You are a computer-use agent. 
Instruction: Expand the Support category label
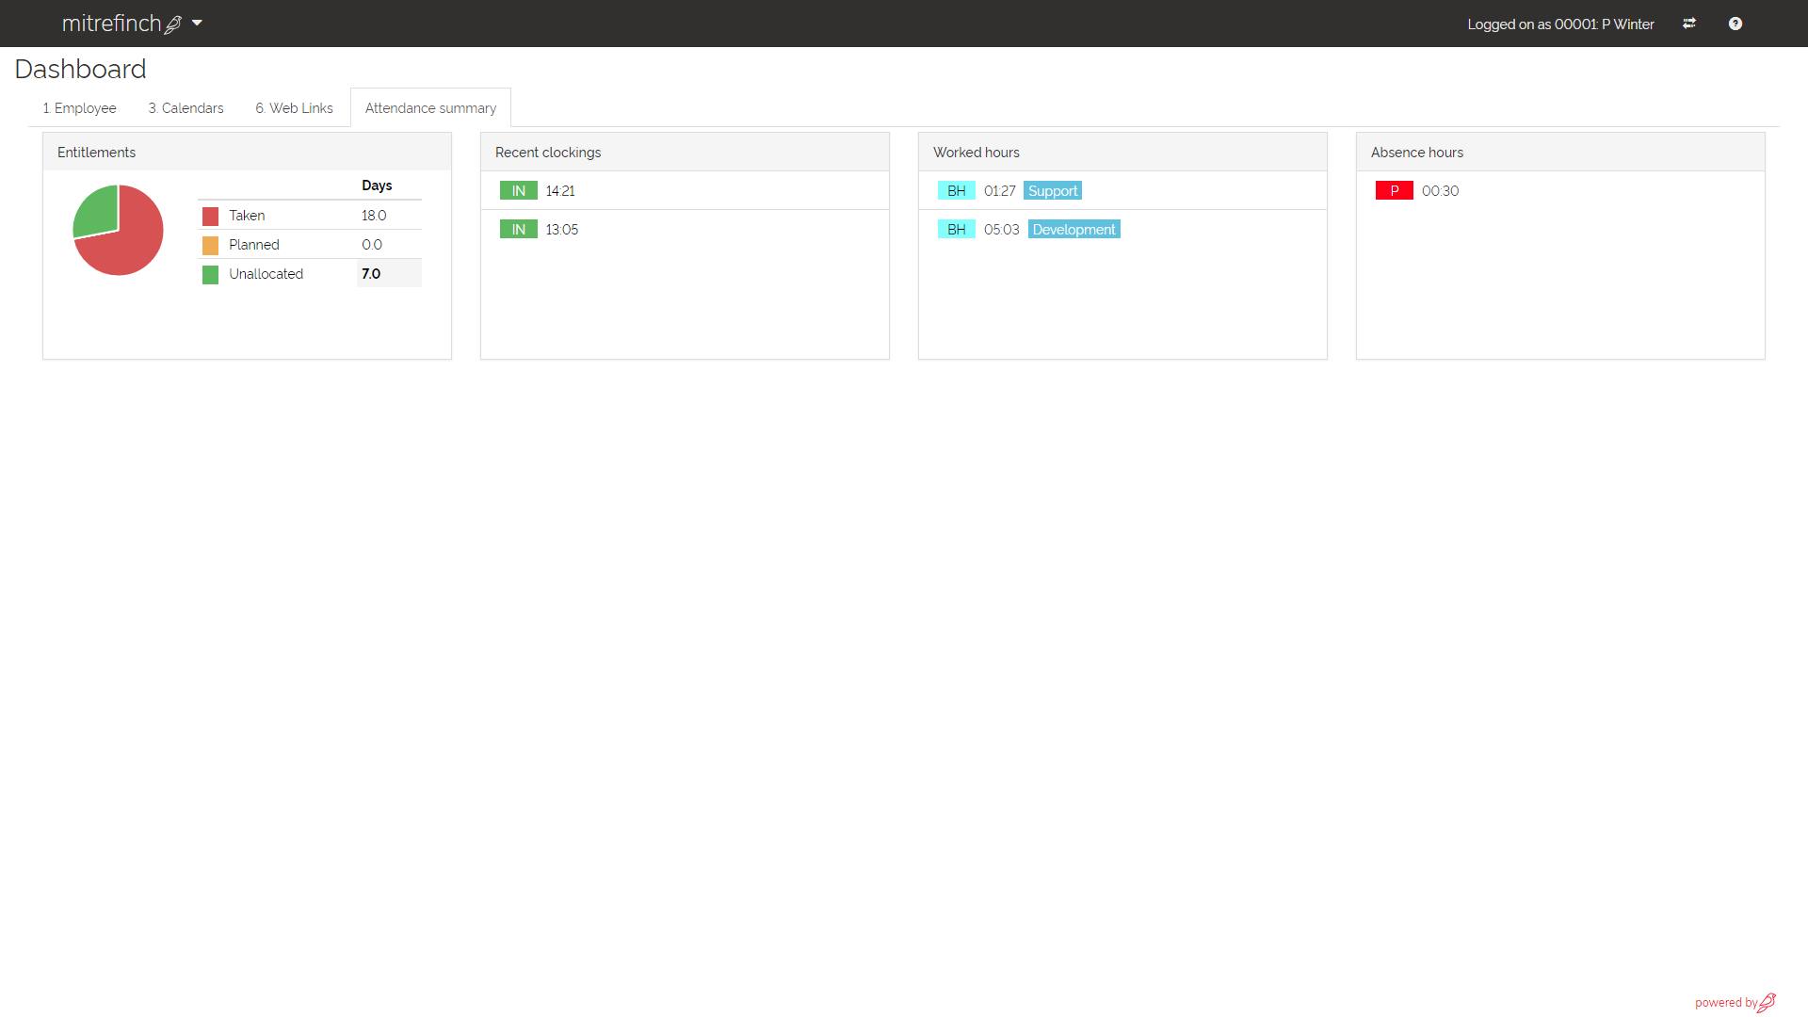(x=1052, y=190)
